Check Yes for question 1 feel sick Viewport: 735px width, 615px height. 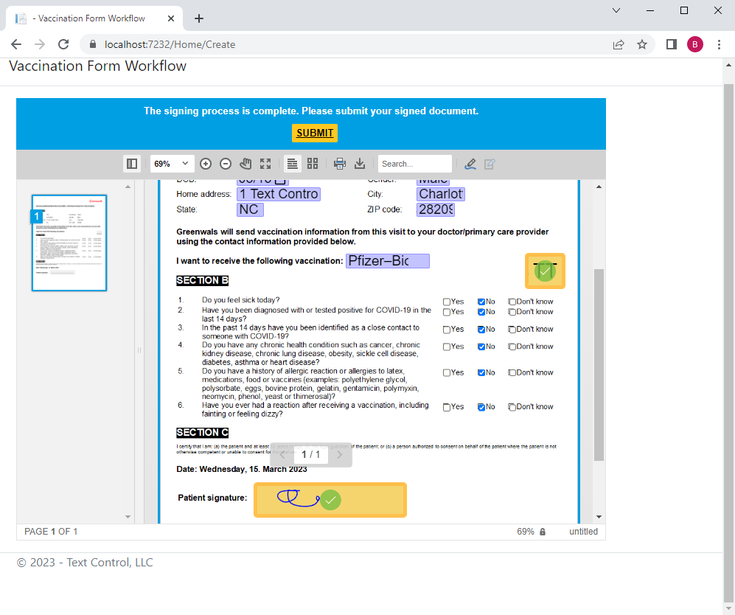point(447,302)
